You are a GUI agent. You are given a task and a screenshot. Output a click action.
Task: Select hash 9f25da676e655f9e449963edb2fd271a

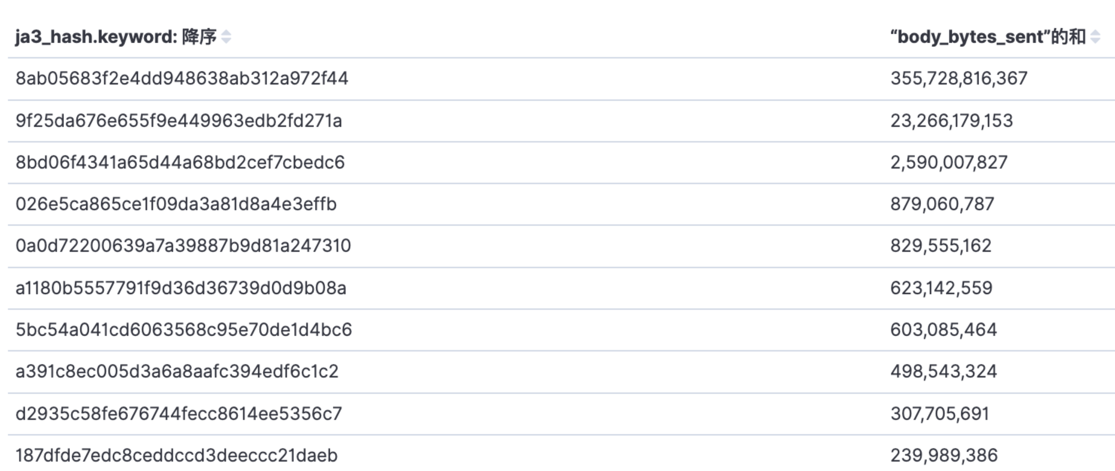click(x=179, y=120)
